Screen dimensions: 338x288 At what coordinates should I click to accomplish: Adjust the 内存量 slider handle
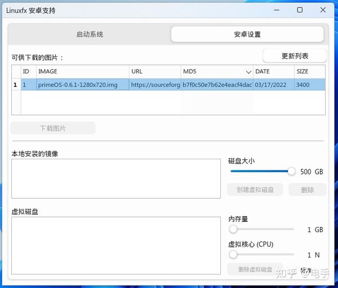(x=233, y=229)
